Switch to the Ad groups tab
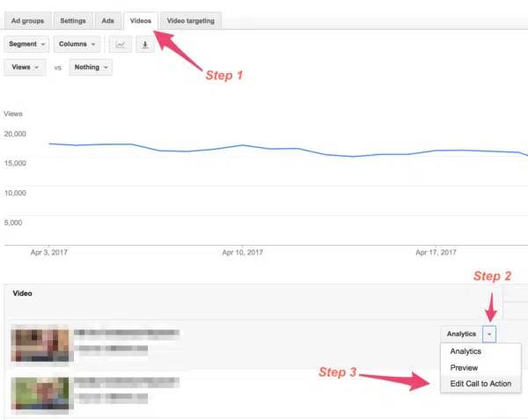 pos(27,19)
